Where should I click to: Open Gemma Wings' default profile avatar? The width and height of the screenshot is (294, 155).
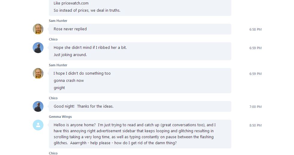click(38, 125)
